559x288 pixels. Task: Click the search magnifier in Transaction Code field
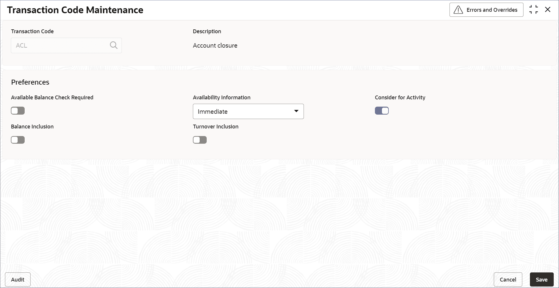[x=114, y=45]
